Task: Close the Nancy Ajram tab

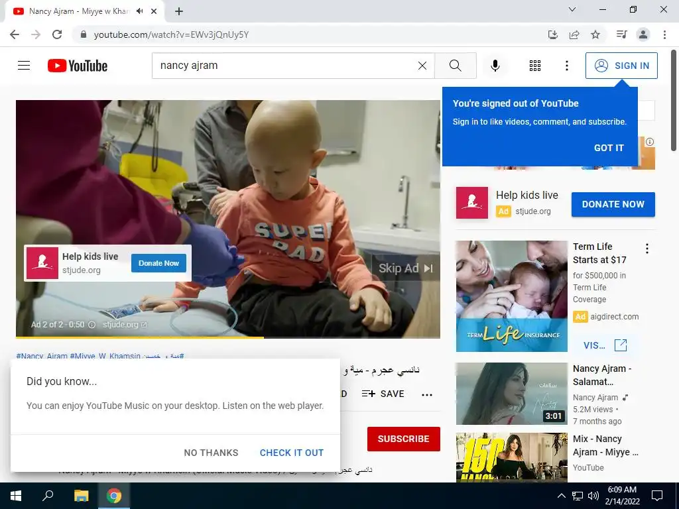Action: coord(154,11)
